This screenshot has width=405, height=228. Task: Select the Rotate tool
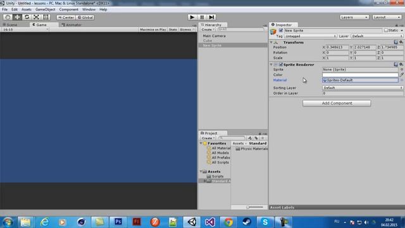(x=27, y=17)
